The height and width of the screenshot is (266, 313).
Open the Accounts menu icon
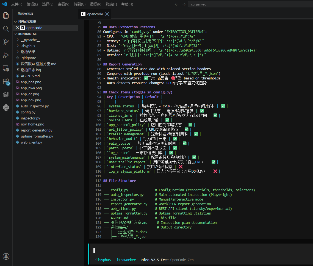6,256
